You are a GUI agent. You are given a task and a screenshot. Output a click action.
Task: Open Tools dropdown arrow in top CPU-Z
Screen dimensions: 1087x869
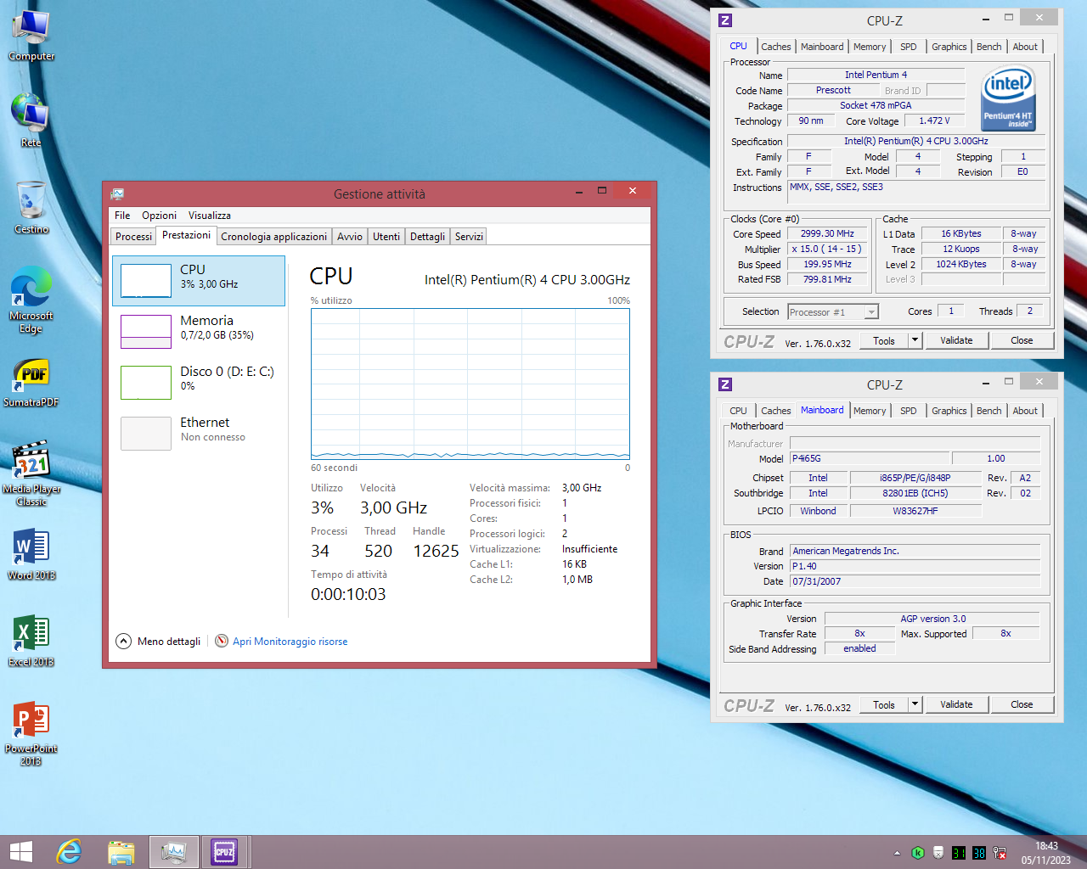915,340
